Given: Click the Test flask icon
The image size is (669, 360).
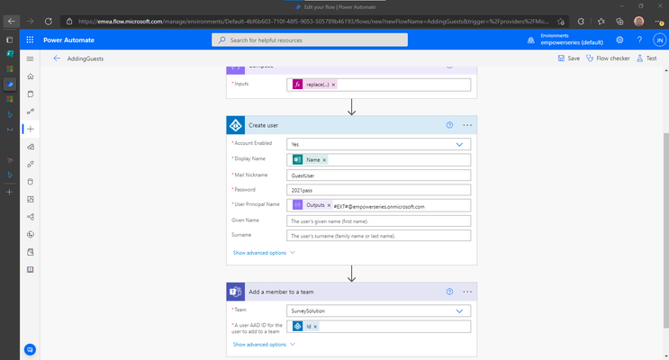Looking at the screenshot, I should pos(639,58).
